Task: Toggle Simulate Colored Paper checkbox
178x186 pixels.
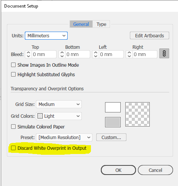Action: coord(13,127)
